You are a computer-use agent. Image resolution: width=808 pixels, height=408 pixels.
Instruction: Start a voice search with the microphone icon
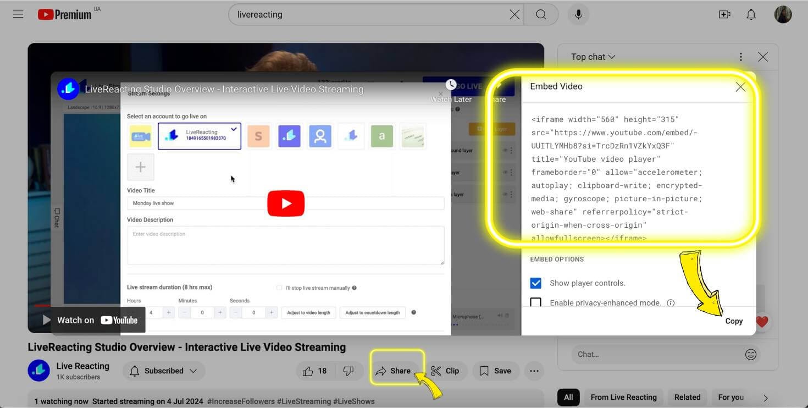pos(578,14)
